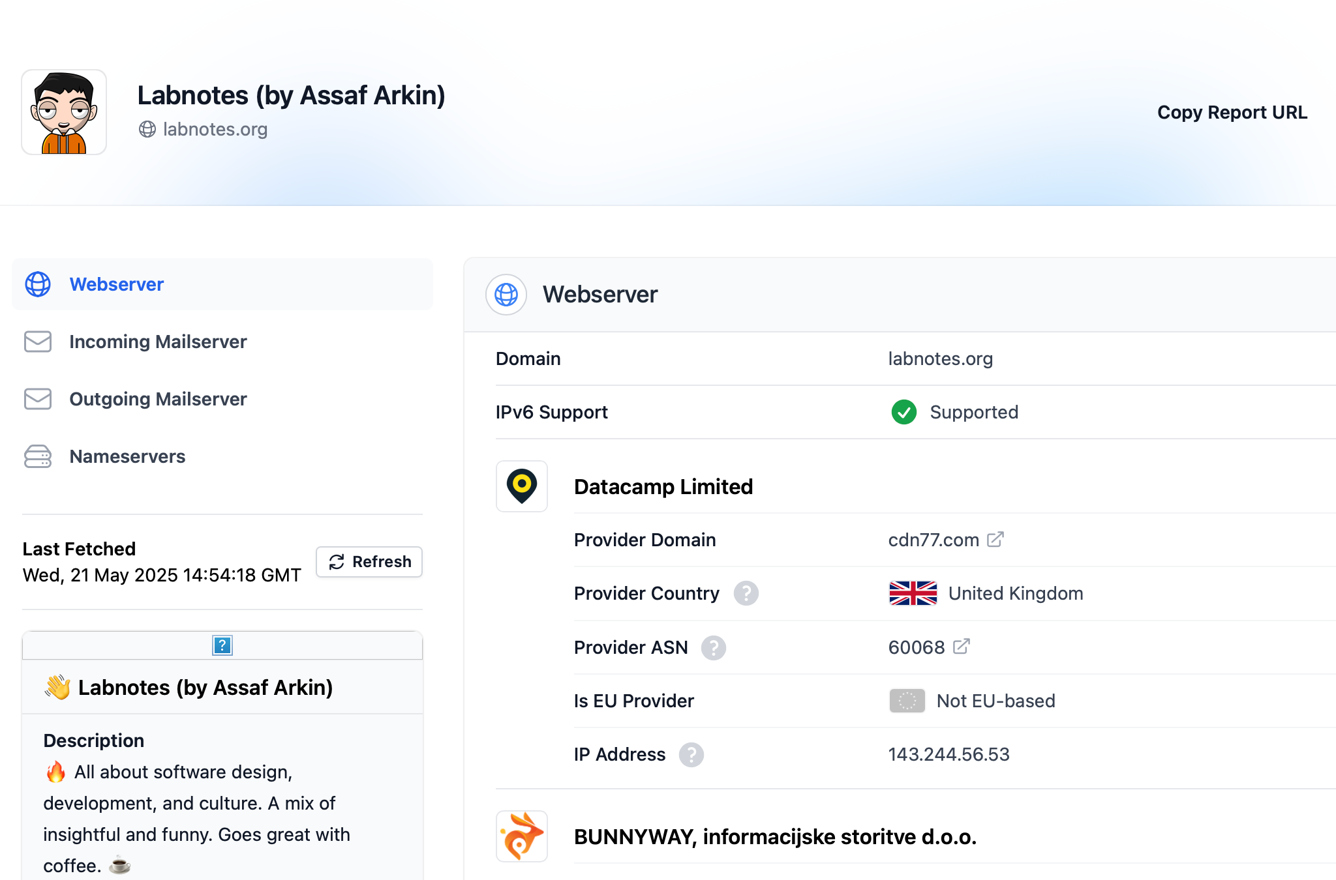Click the globe icon beside labnotes.org
Viewport: 1336px width, 880px height.
147,129
